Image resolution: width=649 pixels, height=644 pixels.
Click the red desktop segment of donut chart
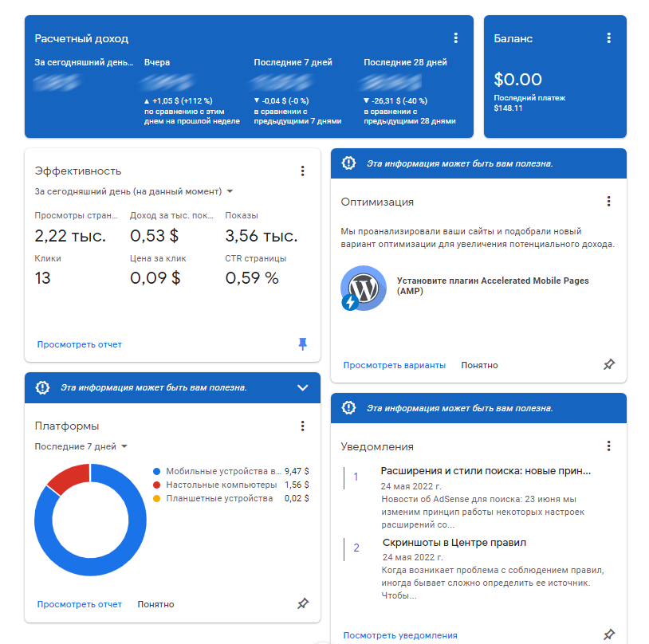point(65,480)
